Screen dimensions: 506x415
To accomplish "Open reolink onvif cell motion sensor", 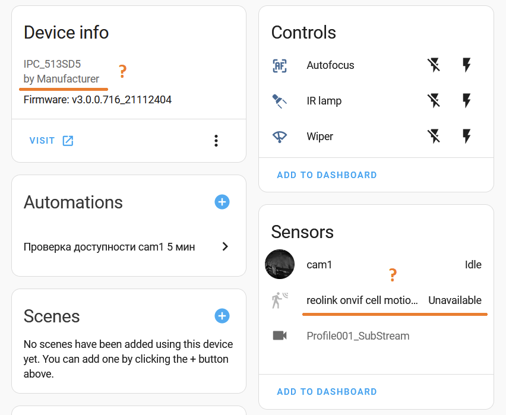I will [362, 300].
